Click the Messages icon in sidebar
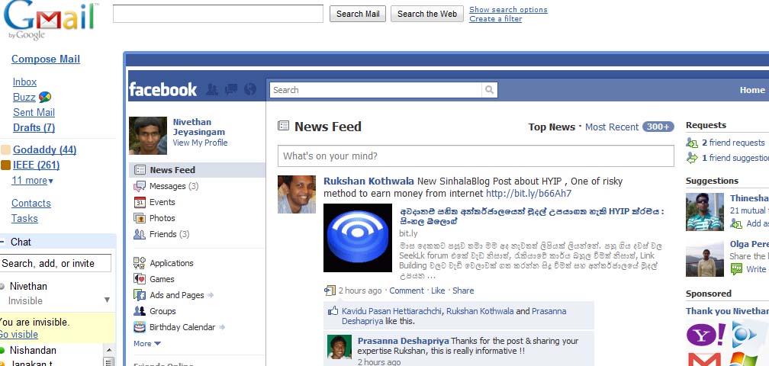Screen dimensions: 769x366 click(x=140, y=186)
